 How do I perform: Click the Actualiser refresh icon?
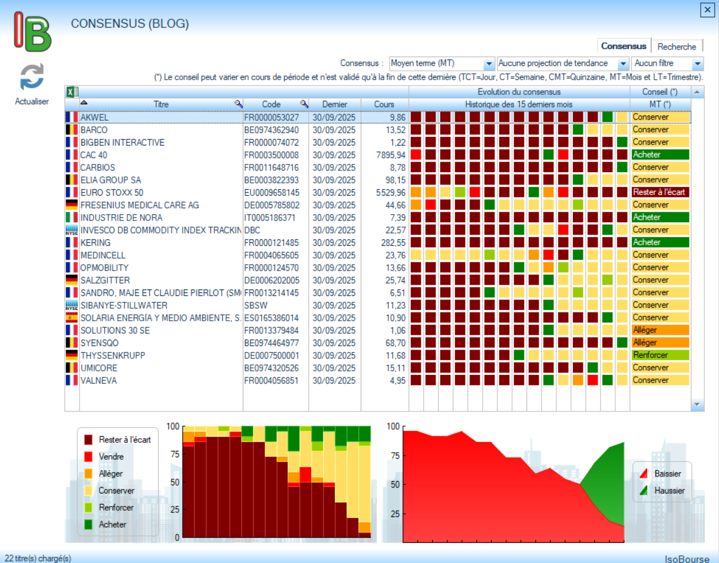pos(32,77)
